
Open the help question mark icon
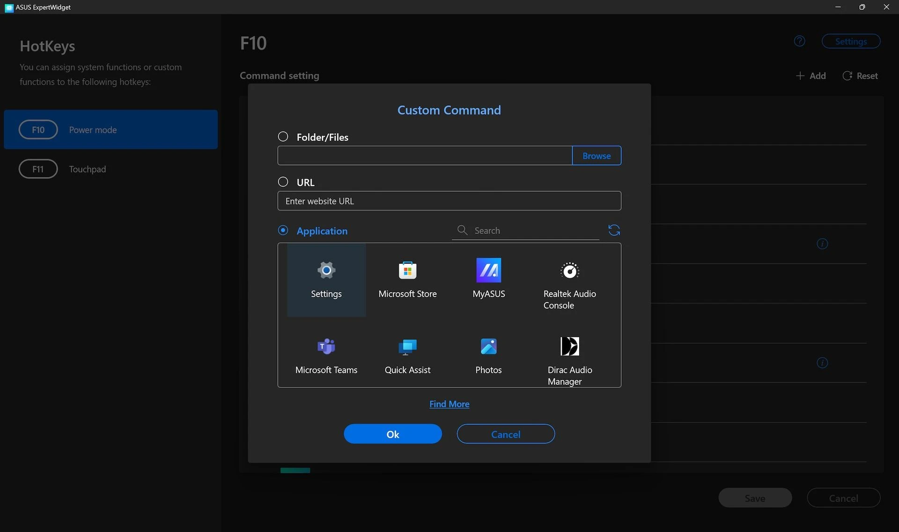800,41
